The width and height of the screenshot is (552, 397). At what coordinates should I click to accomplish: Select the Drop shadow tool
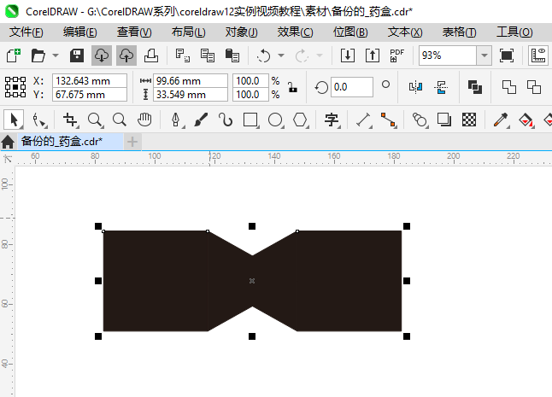click(444, 120)
